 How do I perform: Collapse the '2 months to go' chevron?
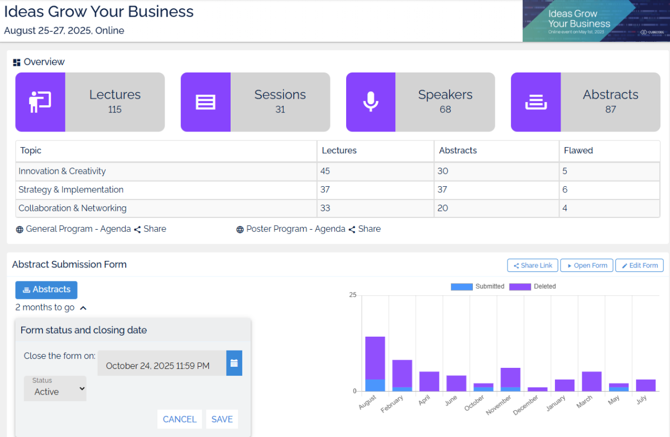83,308
